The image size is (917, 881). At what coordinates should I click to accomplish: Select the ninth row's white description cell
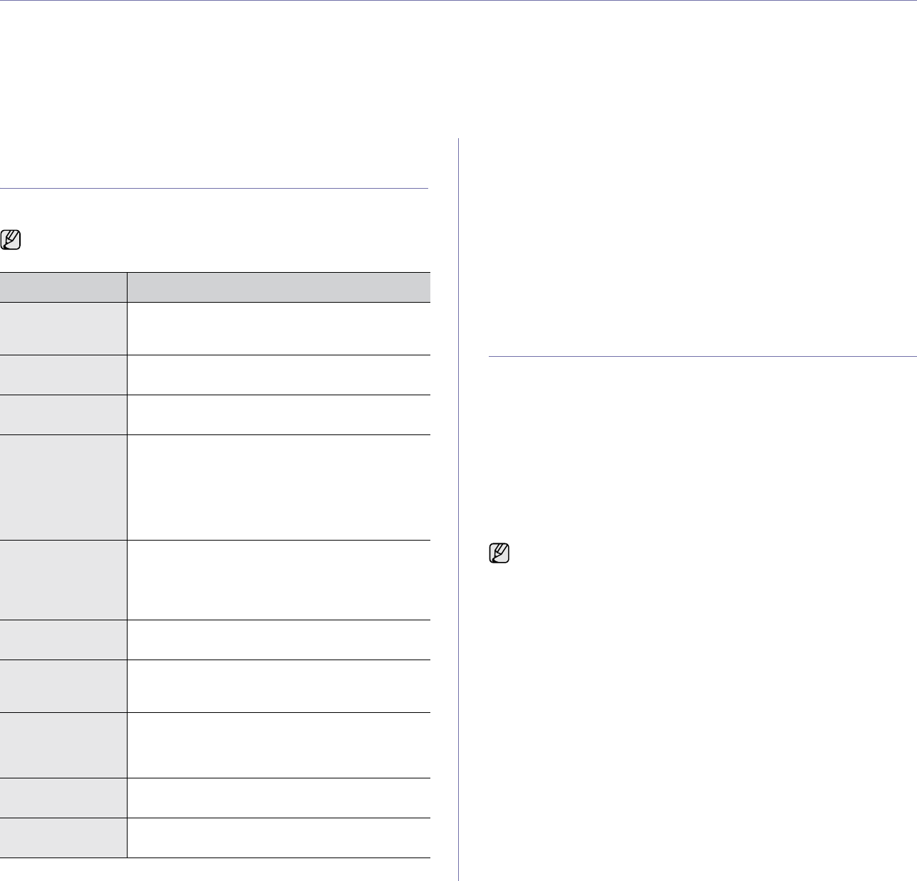click(x=279, y=798)
